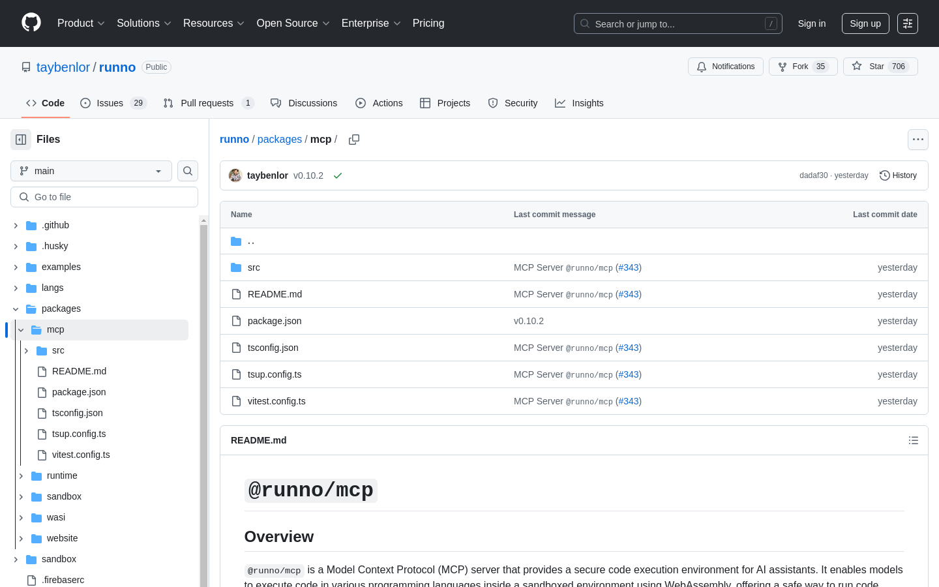The width and height of the screenshot is (939, 587).
Task: Click the Sign up button
Action: click(x=865, y=23)
